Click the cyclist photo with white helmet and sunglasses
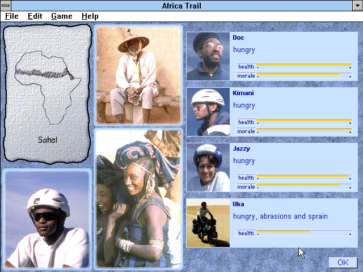The image size is (363, 272). (47, 220)
